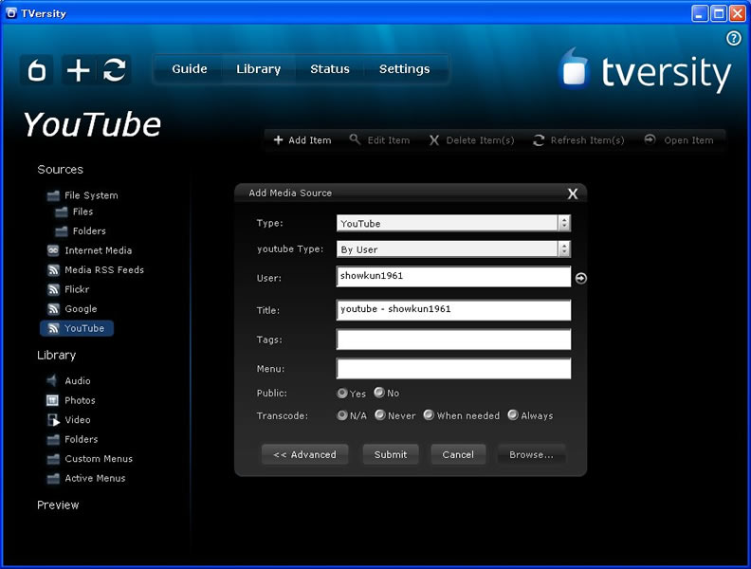
Task: Click the Menu input field
Action: point(453,369)
